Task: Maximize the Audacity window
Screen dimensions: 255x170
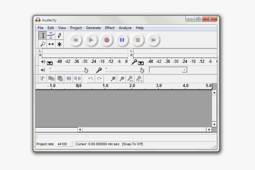Action: pyautogui.click(x=198, y=19)
